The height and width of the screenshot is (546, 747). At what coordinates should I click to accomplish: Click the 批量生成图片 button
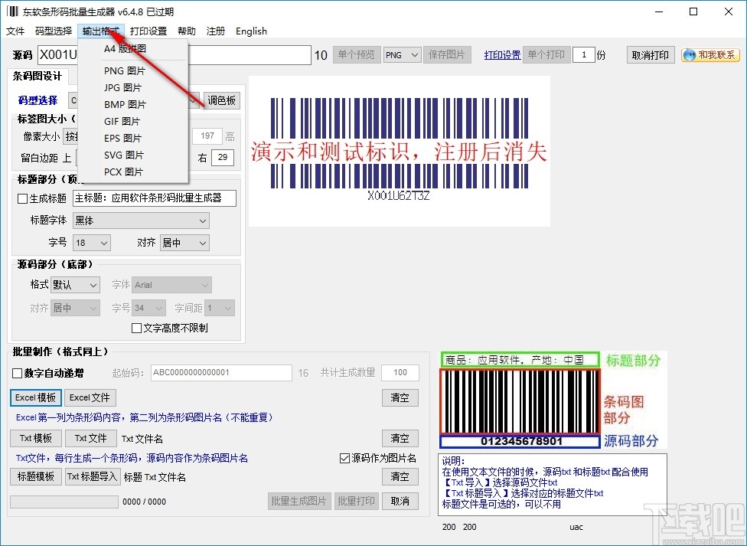click(299, 501)
